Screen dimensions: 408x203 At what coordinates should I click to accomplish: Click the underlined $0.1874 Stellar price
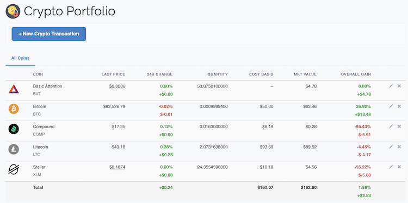(117, 167)
